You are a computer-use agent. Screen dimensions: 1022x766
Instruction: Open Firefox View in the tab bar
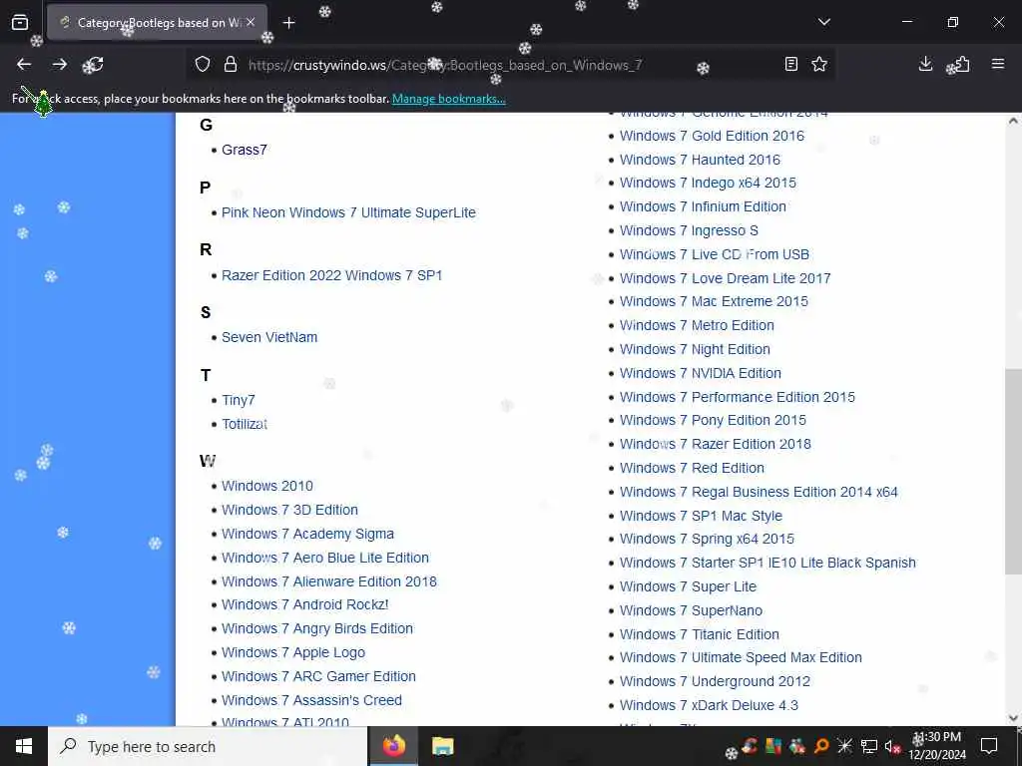click(20, 22)
